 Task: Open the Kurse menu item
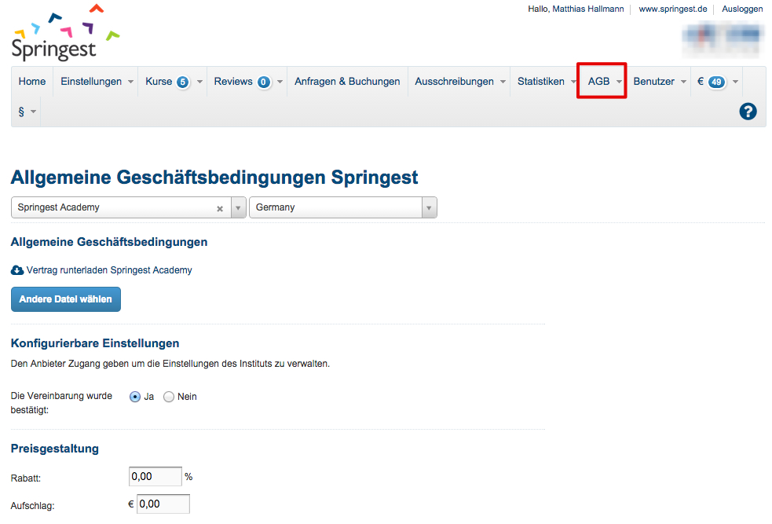(159, 81)
